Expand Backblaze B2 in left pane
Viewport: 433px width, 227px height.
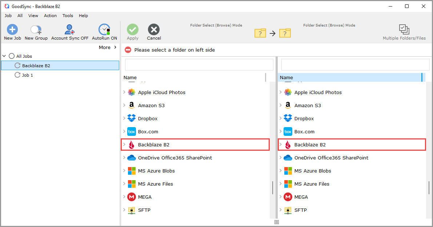pyautogui.click(x=124, y=144)
